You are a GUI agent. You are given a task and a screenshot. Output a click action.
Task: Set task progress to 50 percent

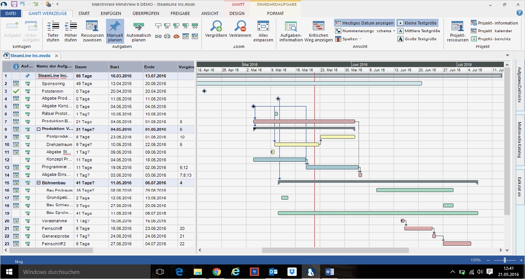[x=176, y=26]
